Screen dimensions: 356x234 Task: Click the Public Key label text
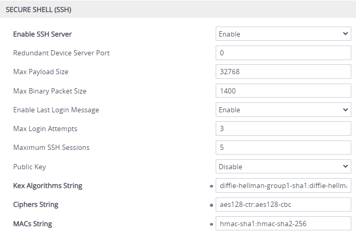tap(28, 167)
